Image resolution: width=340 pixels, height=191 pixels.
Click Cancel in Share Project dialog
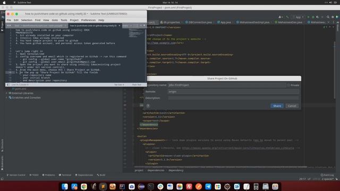pos(292,106)
